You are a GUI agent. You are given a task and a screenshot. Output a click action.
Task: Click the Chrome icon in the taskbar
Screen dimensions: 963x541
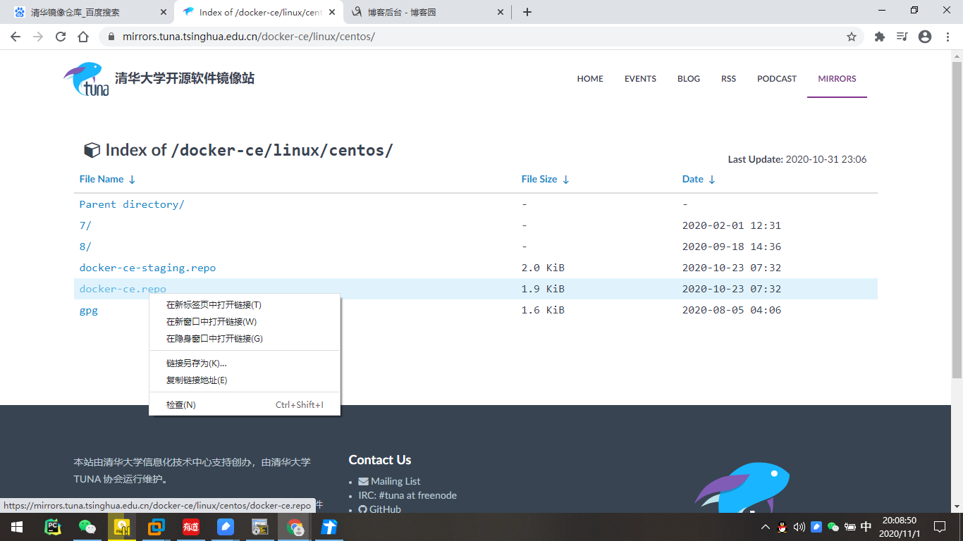[x=295, y=527]
